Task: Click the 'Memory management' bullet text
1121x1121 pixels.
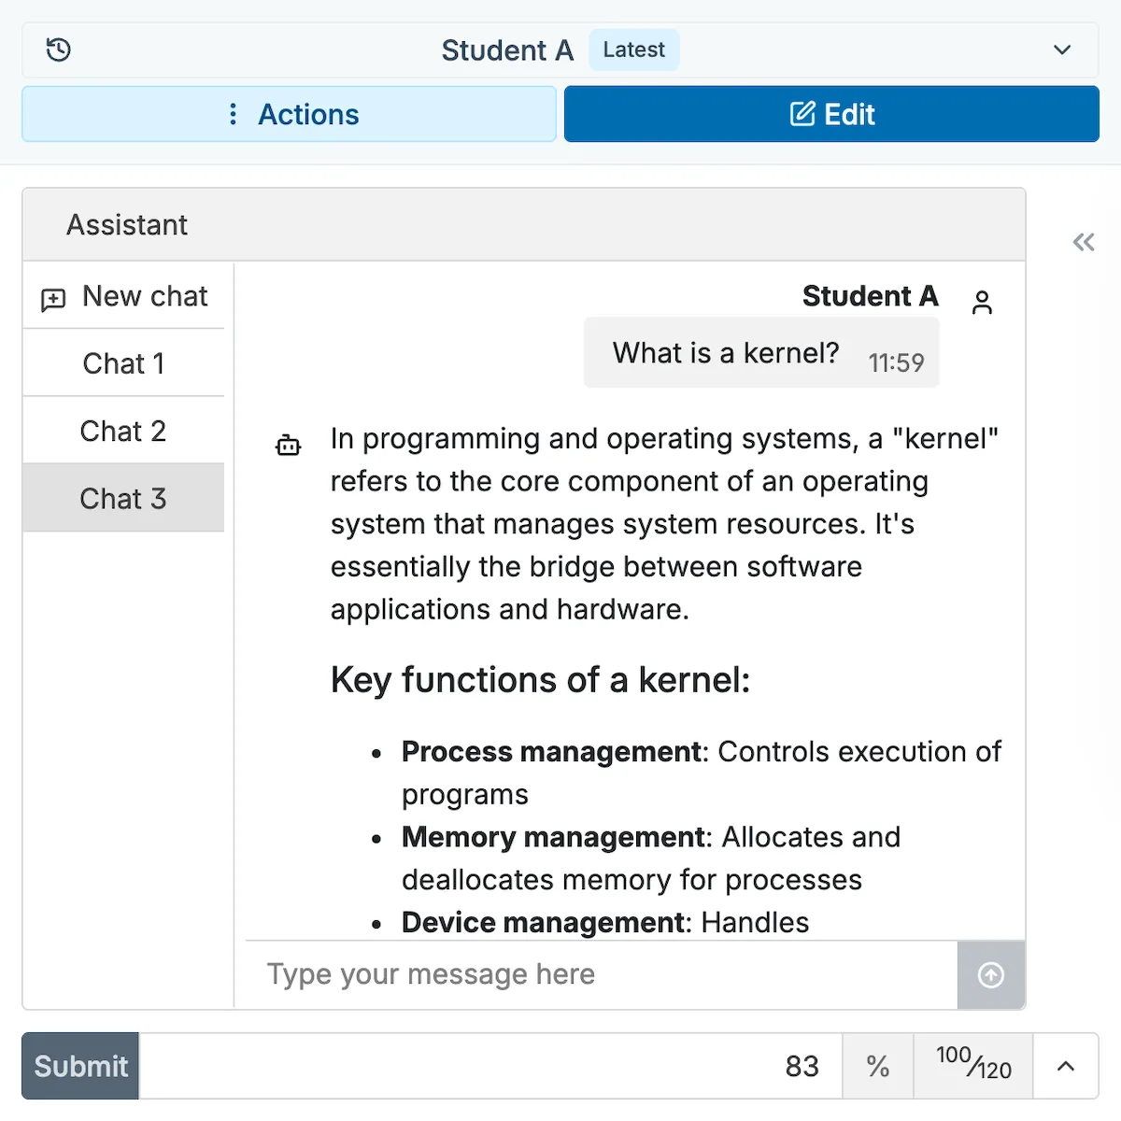Action: (553, 837)
